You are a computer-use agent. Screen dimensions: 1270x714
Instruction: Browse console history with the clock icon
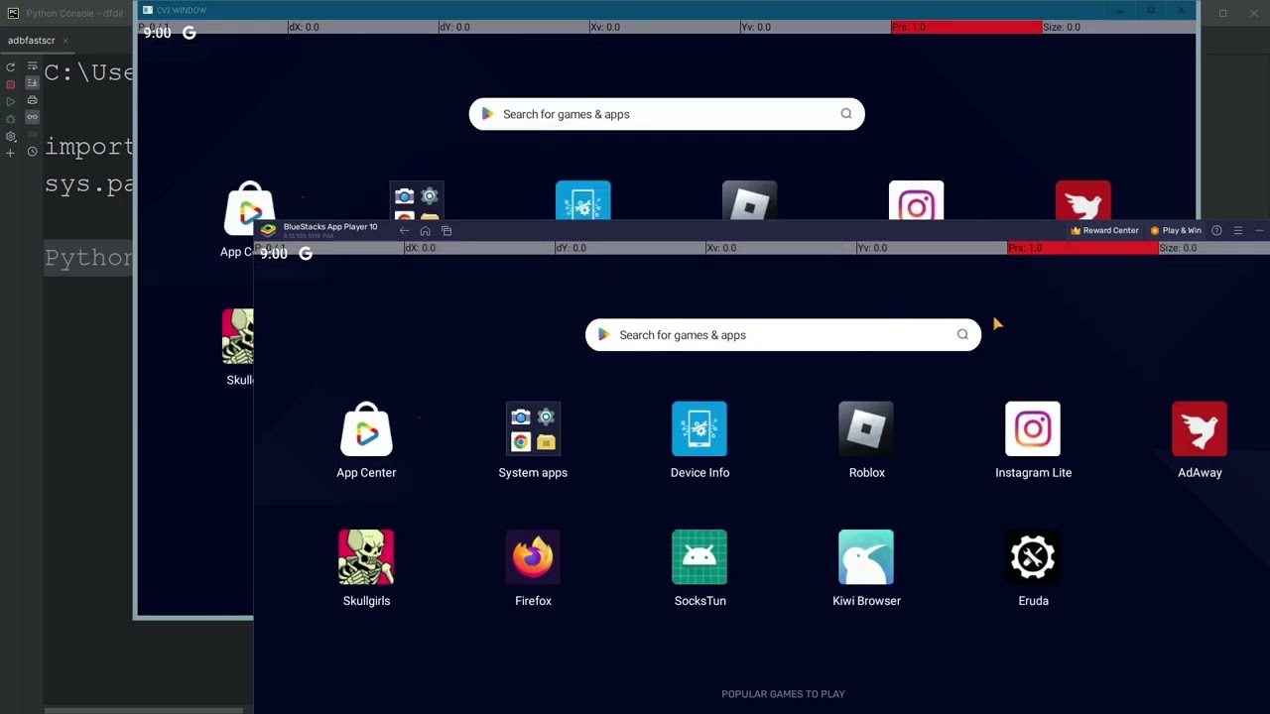[32, 152]
